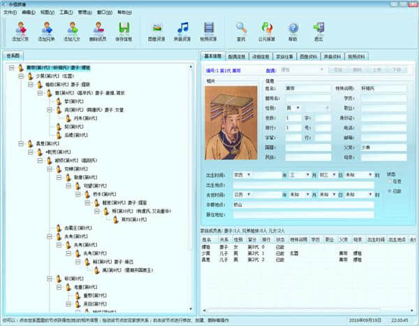The height and width of the screenshot is (326, 419).
Task: Open the 管理 menu
Action: (x=85, y=13)
